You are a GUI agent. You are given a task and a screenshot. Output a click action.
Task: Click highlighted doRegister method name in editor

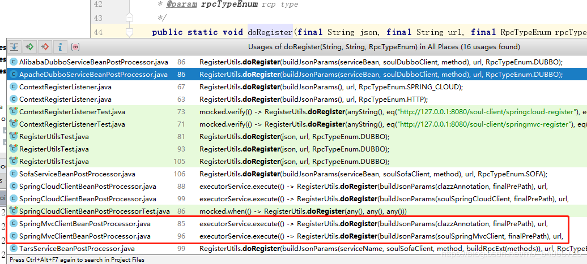point(270,32)
